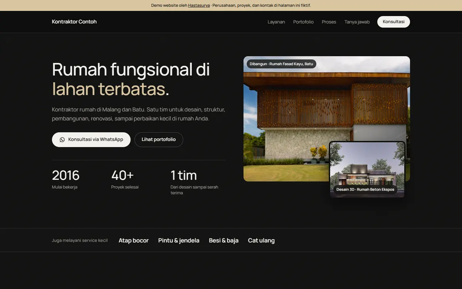Click the WhatsApp icon in the consultation button

(62, 139)
